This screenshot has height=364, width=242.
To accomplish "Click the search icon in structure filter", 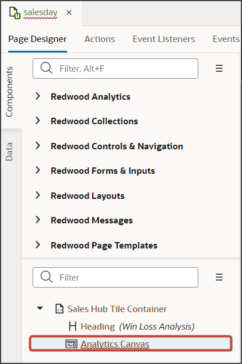I will (46, 276).
